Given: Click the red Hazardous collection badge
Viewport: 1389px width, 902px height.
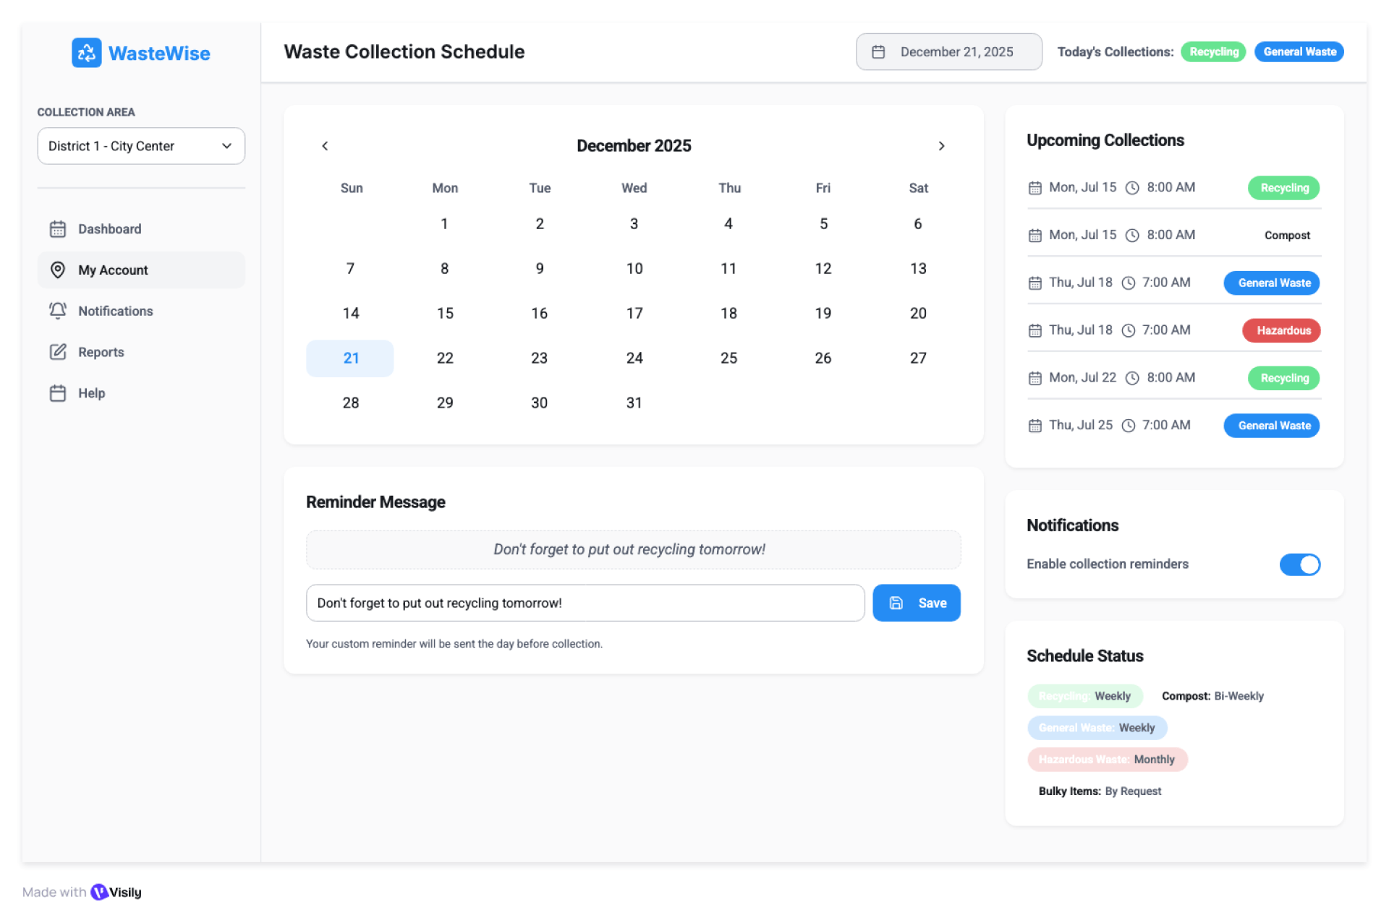Looking at the screenshot, I should point(1283,330).
